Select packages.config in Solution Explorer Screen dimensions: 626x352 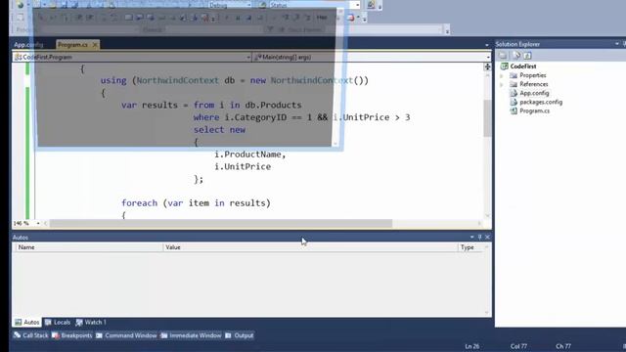541,102
